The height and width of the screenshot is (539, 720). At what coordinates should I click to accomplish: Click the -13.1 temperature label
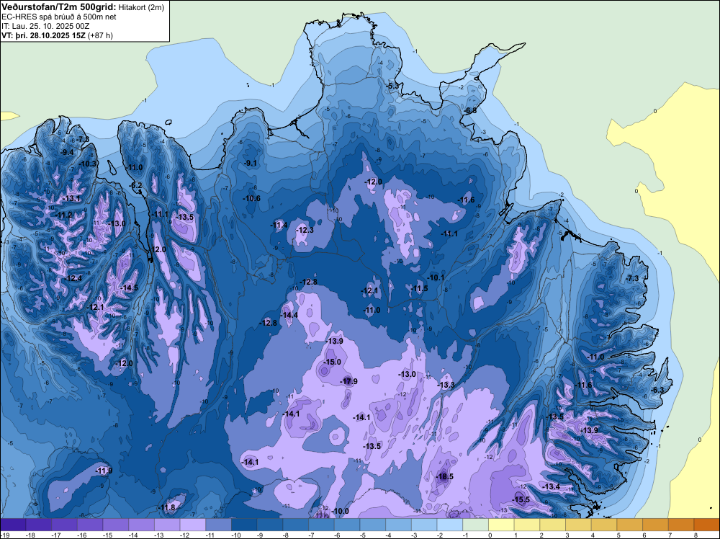71,198
